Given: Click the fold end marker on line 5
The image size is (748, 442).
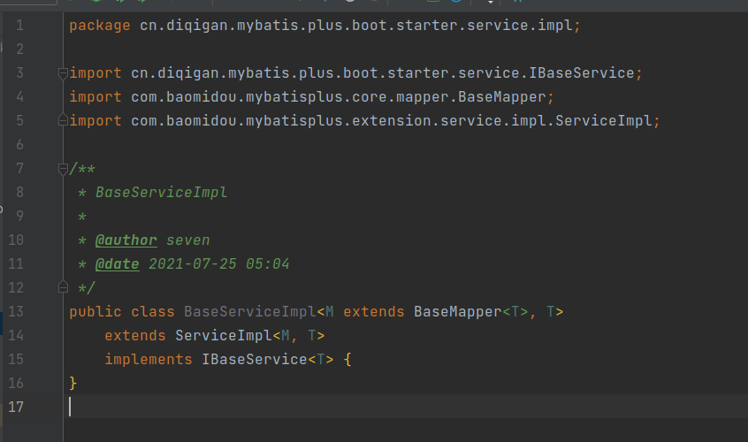Looking at the screenshot, I should [63, 120].
